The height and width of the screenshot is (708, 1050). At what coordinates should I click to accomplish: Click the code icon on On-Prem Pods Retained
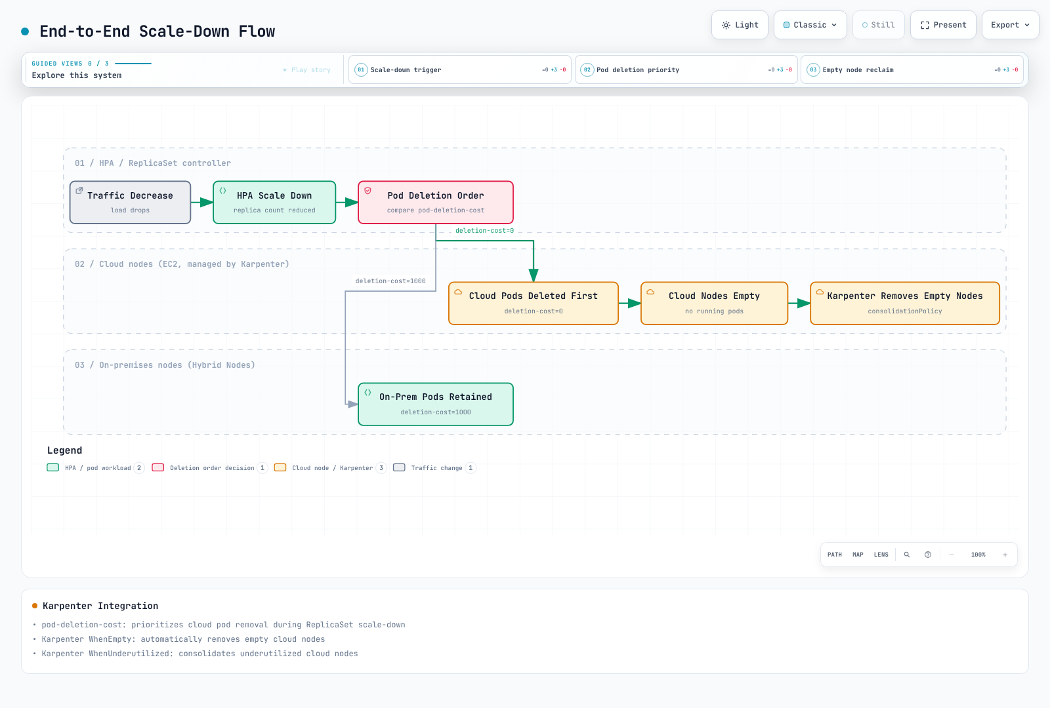click(x=367, y=393)
